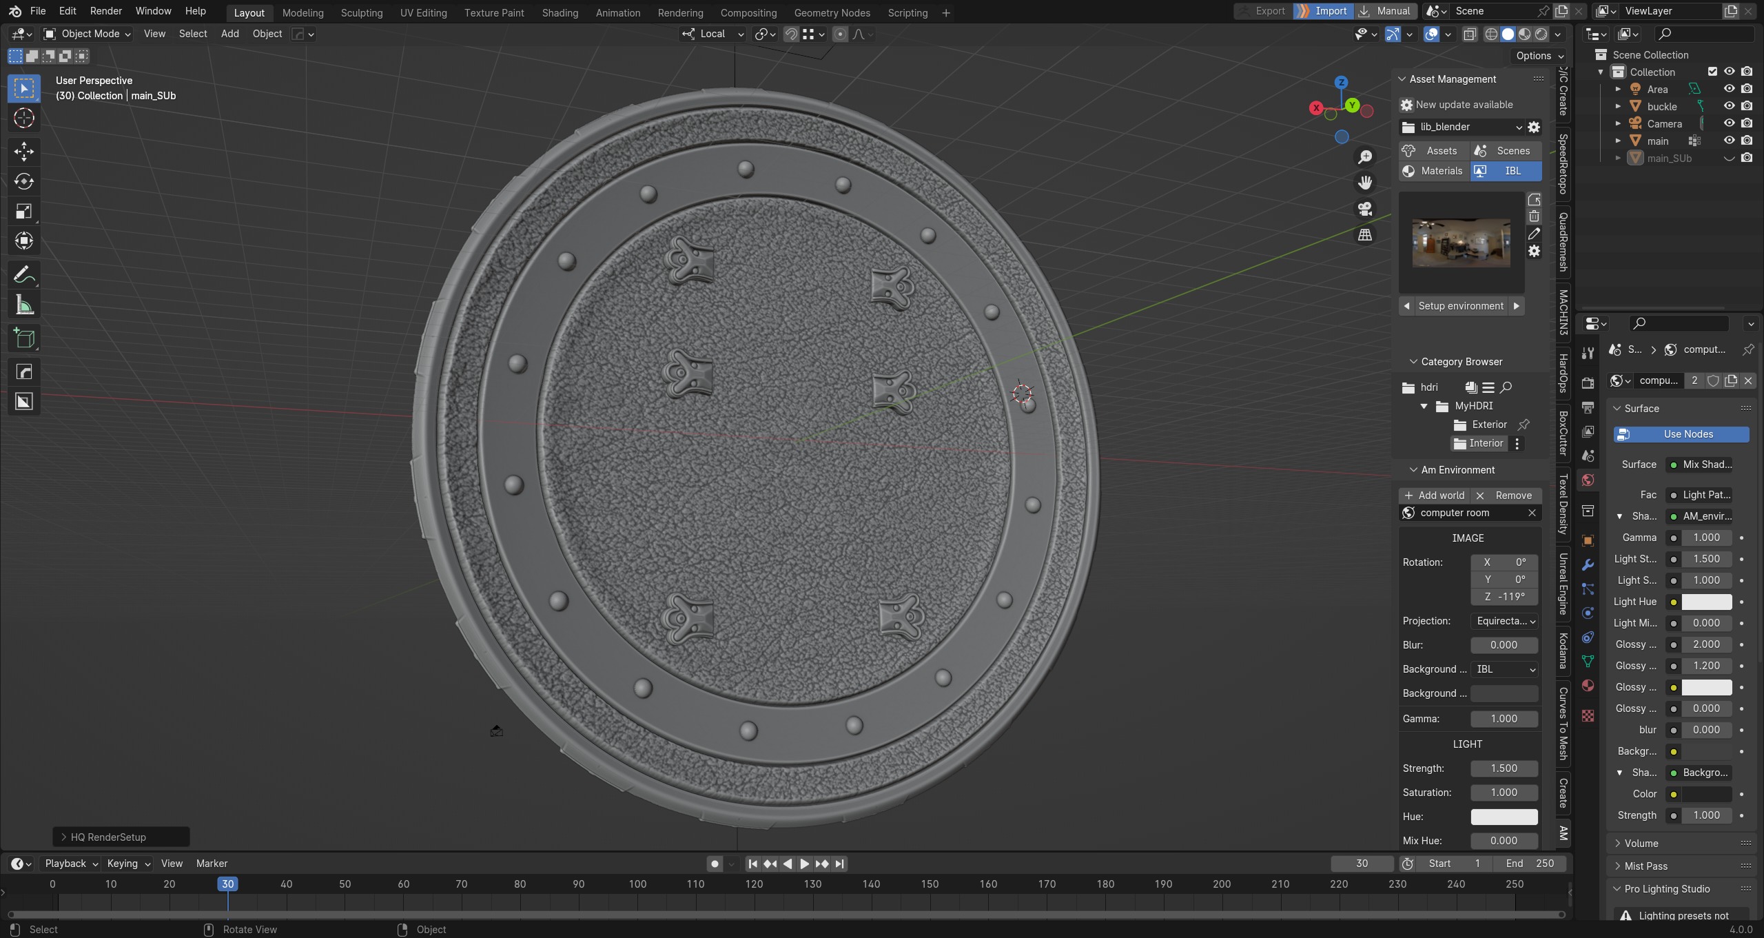The width and height of the screenshot is (1764, 938).
Task: Select the Interior category folder
Action: (1479, 444)
